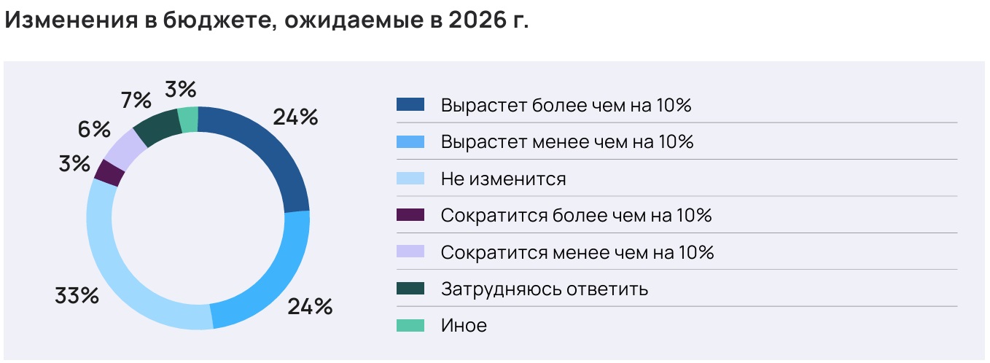Click the 33% percentage label

coord(77,296)
